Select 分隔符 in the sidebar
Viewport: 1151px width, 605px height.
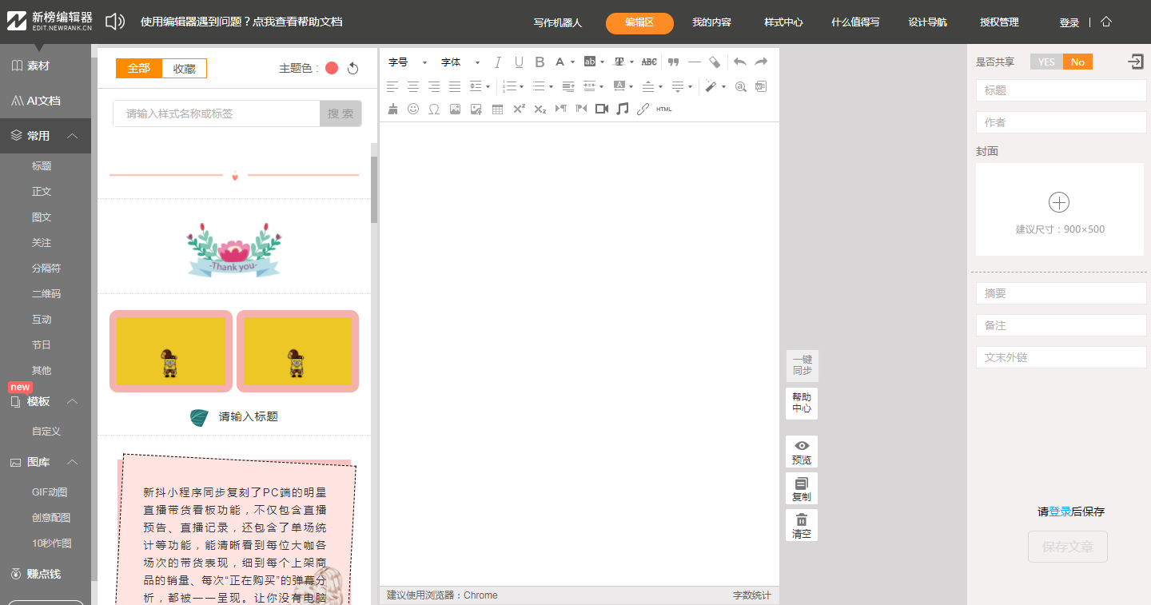point(46,269)
